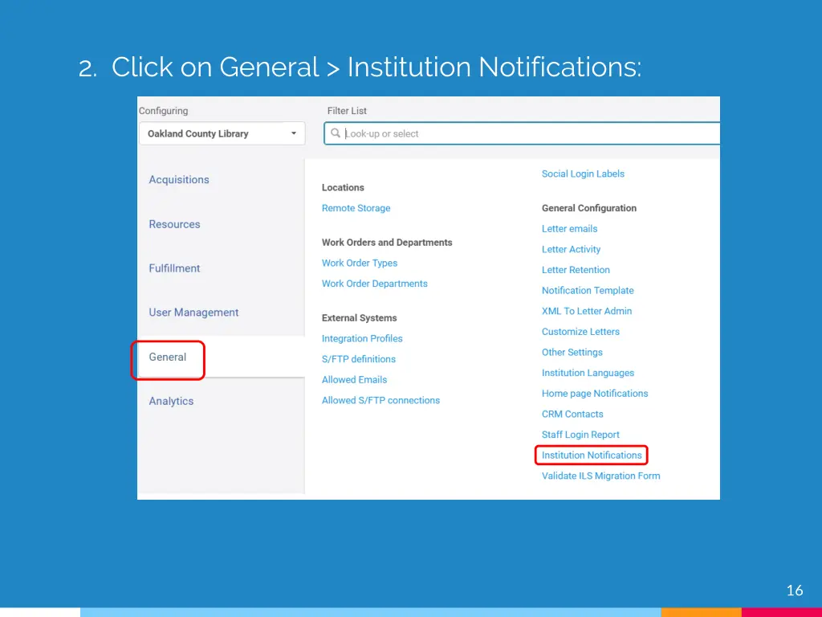
Task: Click the External Systems heading
Action: 359,318
